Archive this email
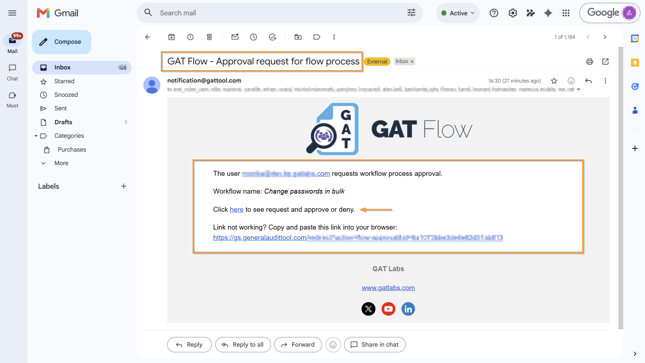The image size is (645, 363). [x=172, y=37]
